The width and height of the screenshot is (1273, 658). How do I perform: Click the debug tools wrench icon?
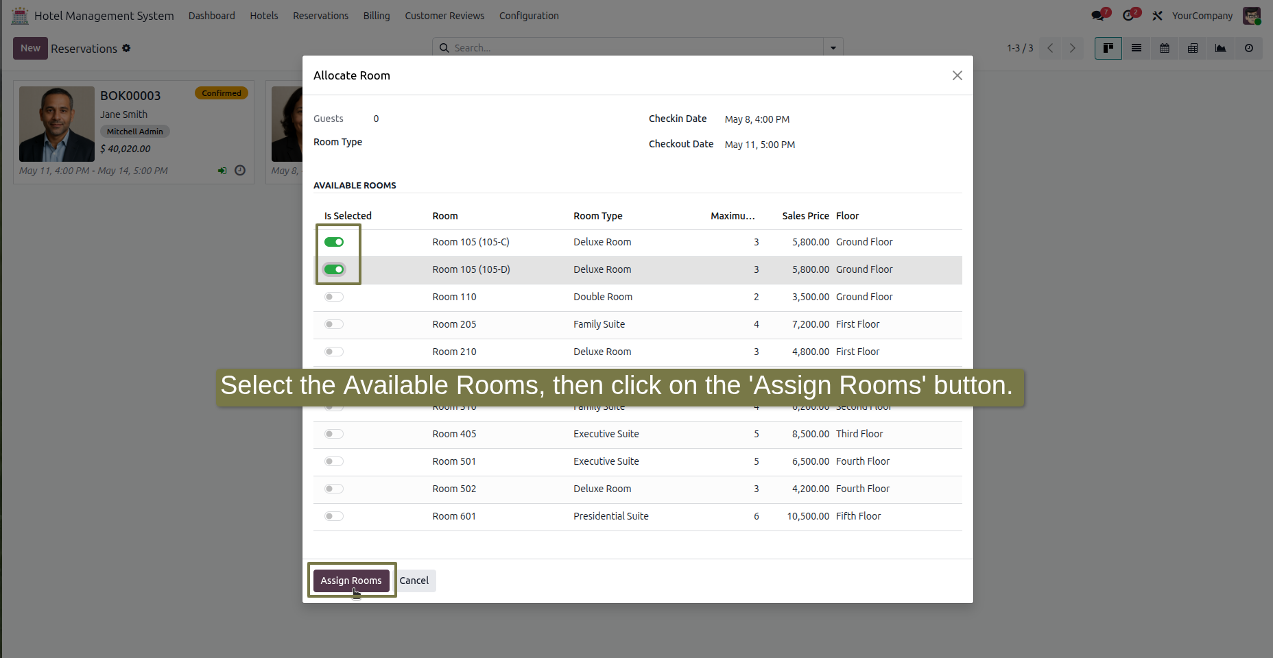click(1157, 15)
